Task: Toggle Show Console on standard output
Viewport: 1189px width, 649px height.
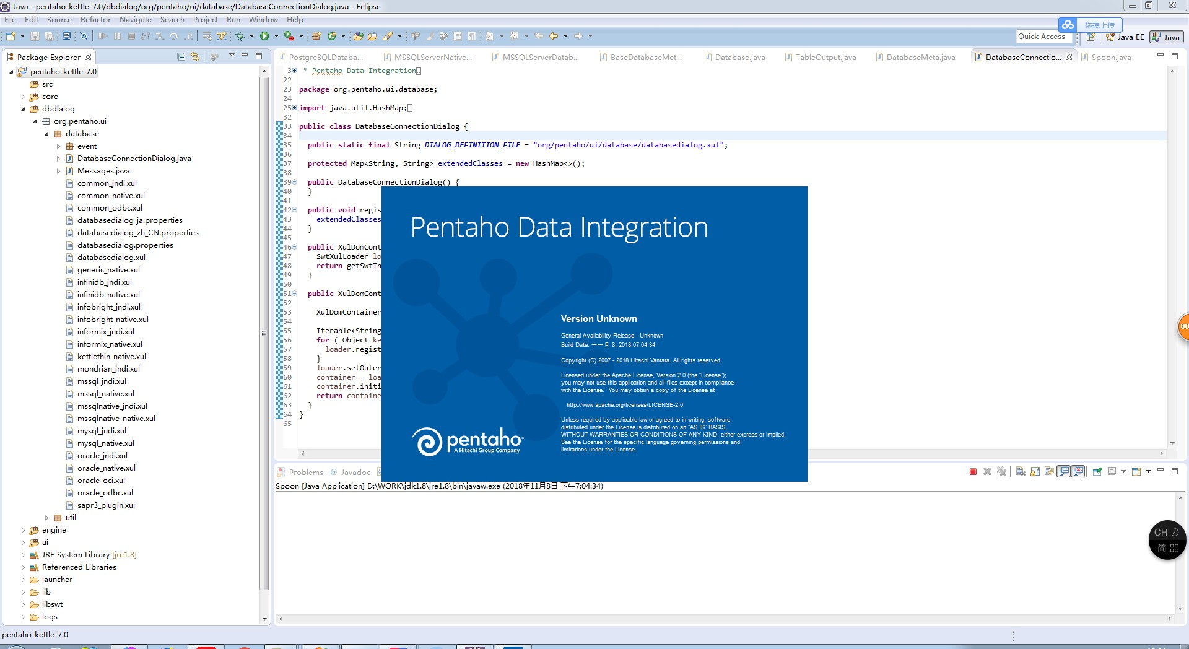Action: 1063,471
